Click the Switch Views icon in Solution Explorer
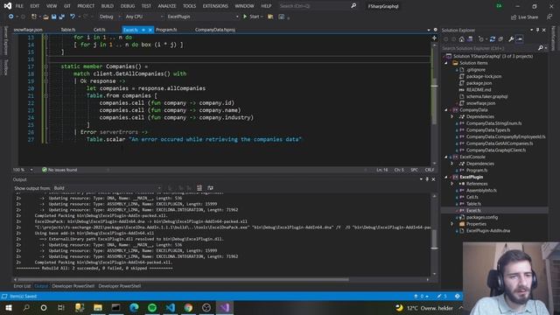 (x=470, y=39)
